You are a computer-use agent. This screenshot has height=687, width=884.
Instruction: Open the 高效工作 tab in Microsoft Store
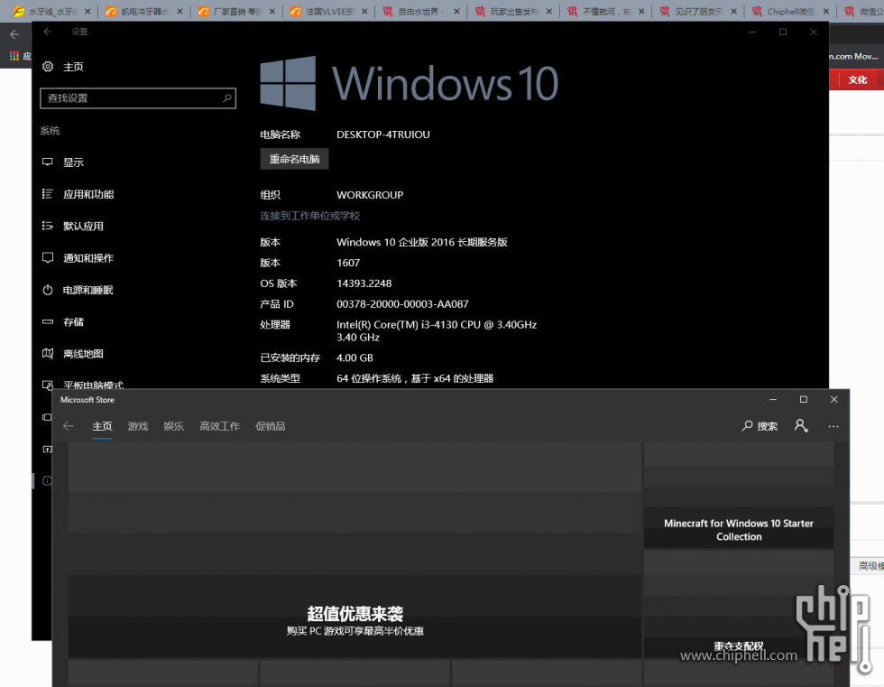[219, 426]
